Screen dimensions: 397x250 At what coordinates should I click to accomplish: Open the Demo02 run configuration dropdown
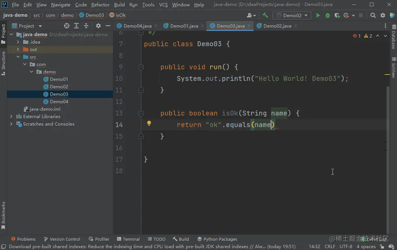tap(292, 15)
